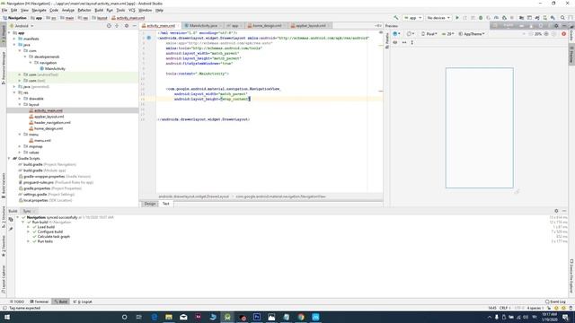Click the Make Project hammer icon
Screen dimensions: 575x323
(396, 18)
